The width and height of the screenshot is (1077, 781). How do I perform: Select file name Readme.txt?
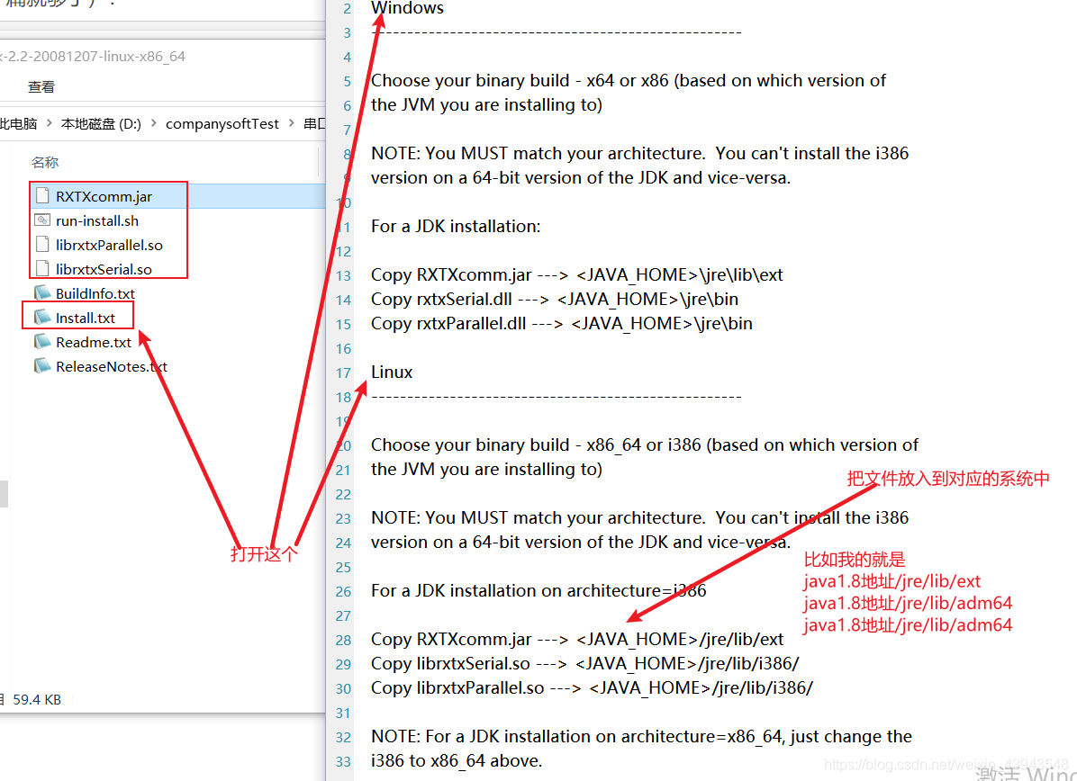pyautogui.click(x=94, y=342)
